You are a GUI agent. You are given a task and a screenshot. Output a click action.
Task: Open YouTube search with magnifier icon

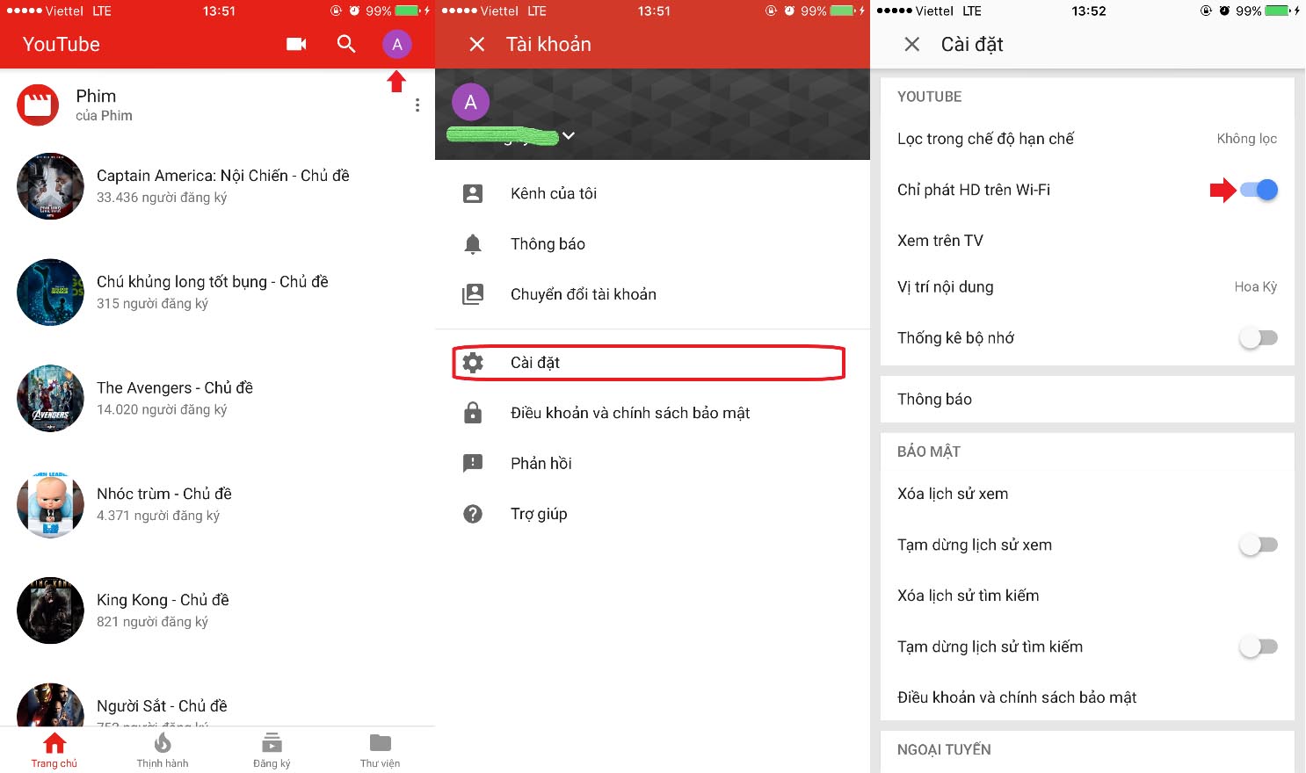[x=346, y=44]
